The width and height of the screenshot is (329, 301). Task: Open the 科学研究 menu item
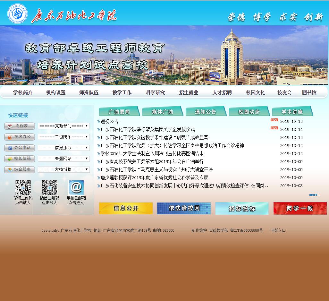156,92
